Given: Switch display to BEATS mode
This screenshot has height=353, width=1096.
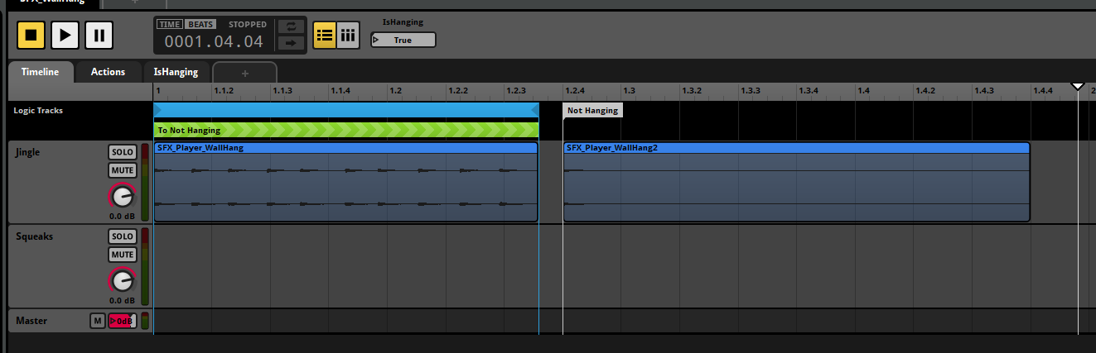Looking at the screenshot, I should (201, 25).
